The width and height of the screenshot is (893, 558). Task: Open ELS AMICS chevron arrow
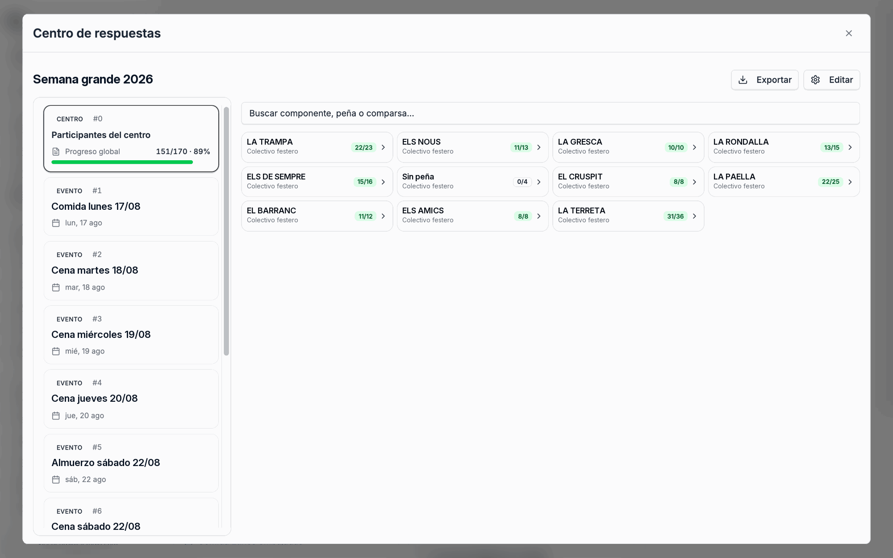pos(539,216)
